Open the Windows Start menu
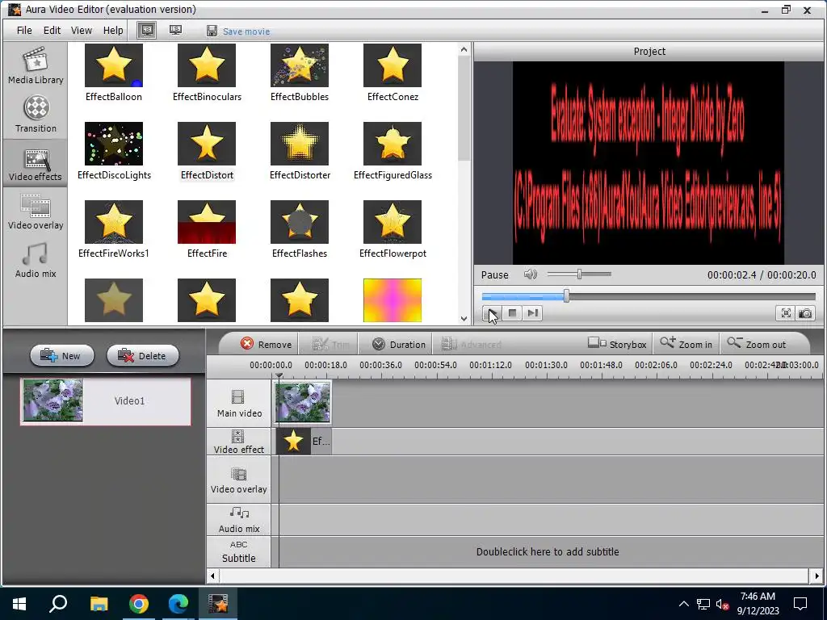The width and height of the screenshot is (827, 620). pos(19,604)
